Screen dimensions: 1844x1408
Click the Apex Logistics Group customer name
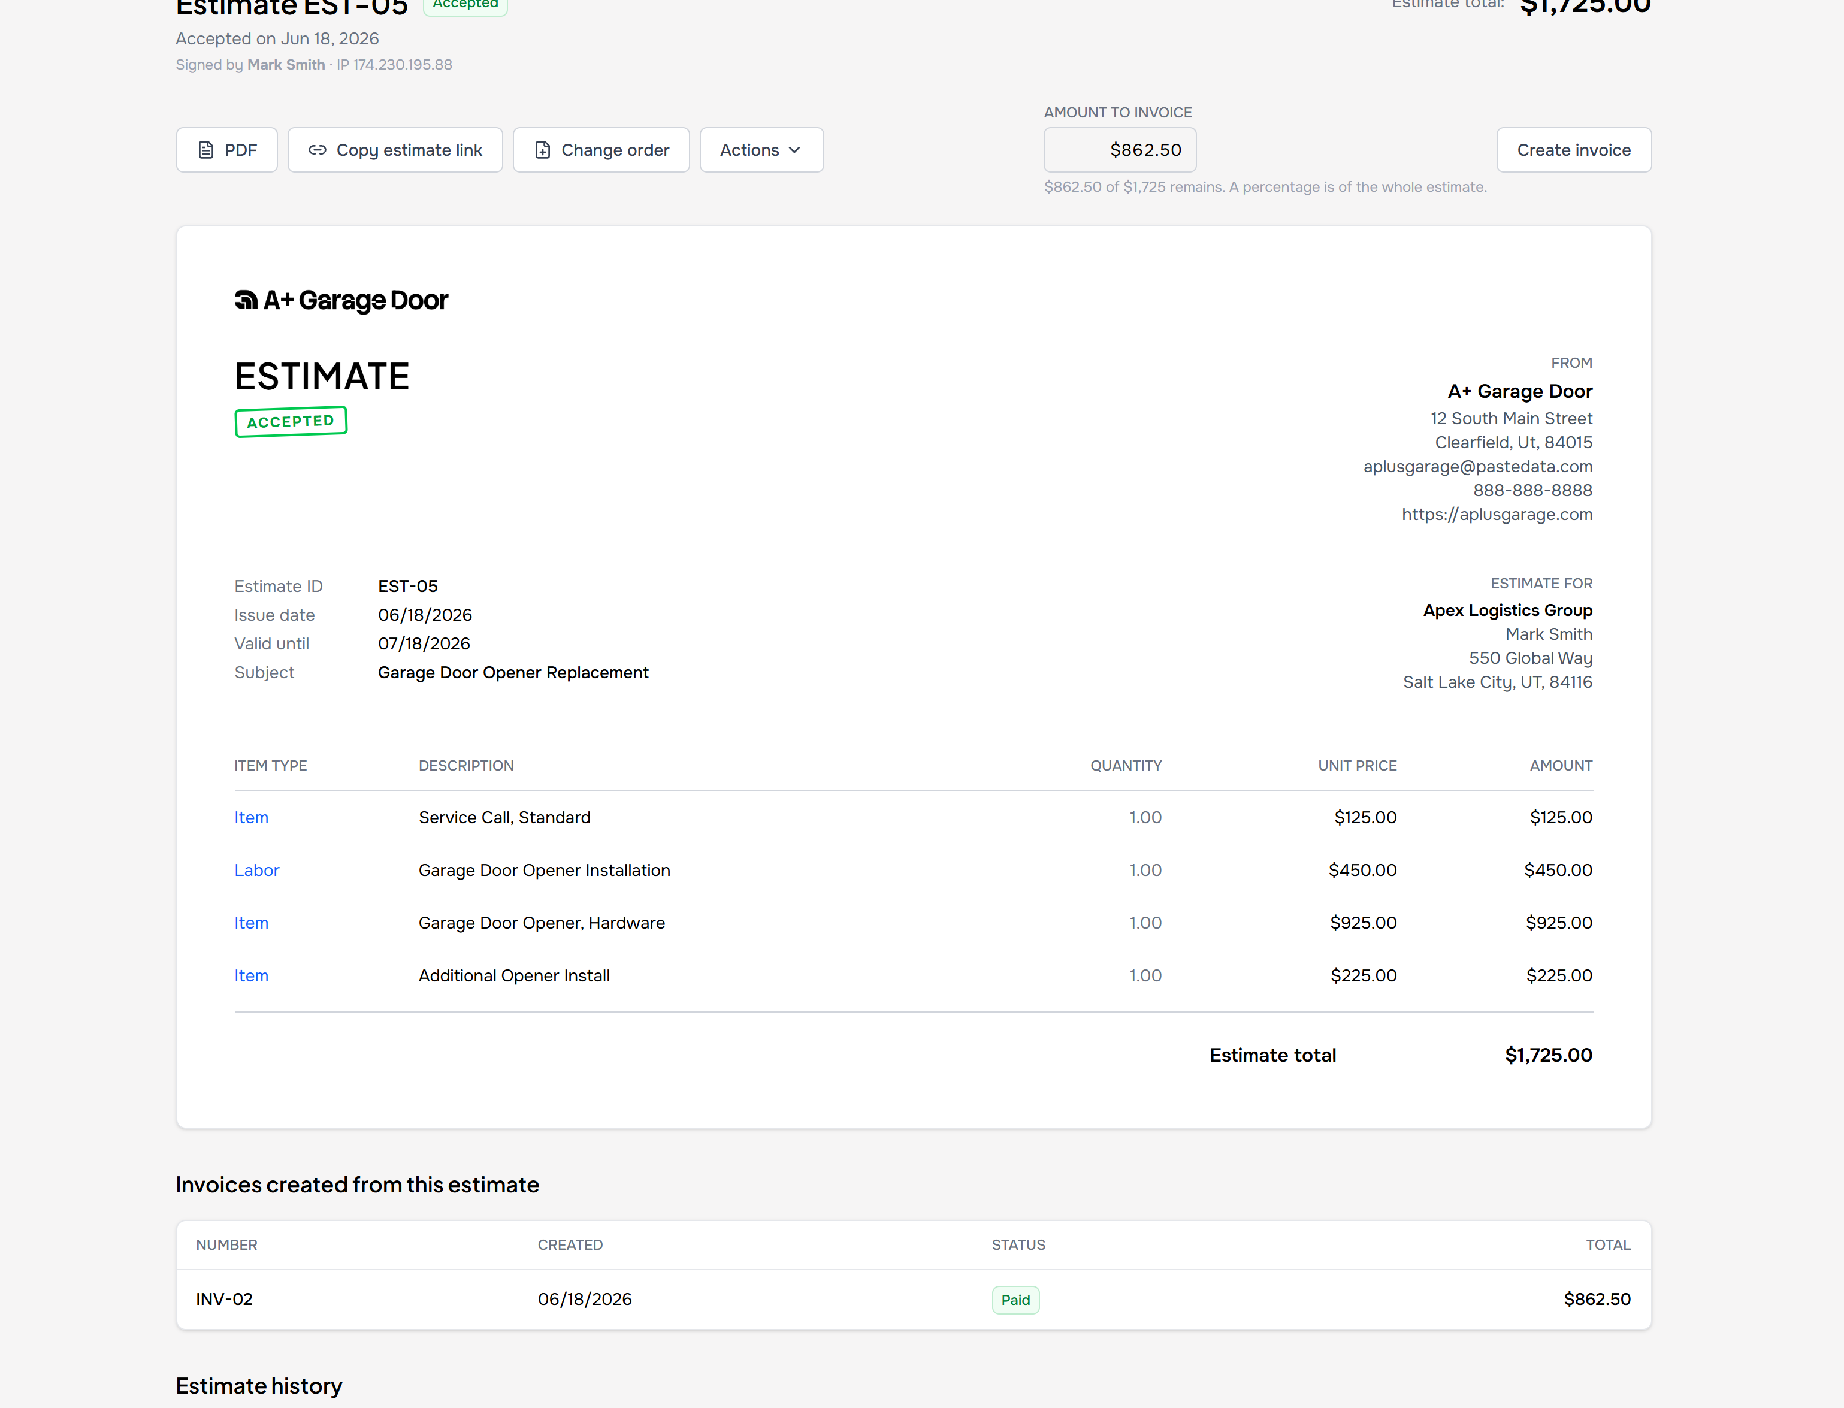(1507, 610)
